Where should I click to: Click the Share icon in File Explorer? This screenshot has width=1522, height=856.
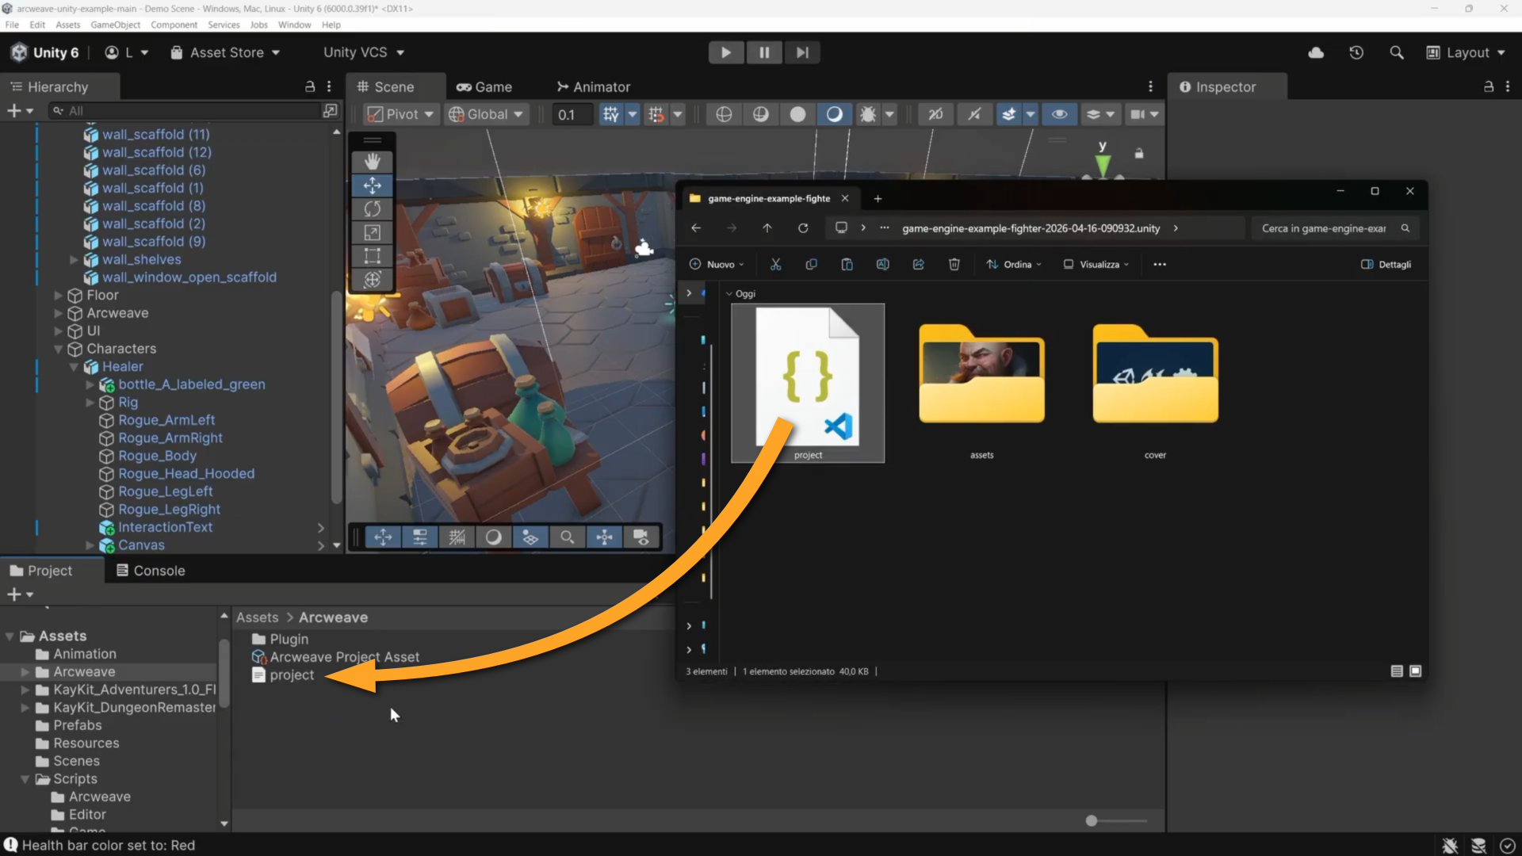[x=919, y=264]
